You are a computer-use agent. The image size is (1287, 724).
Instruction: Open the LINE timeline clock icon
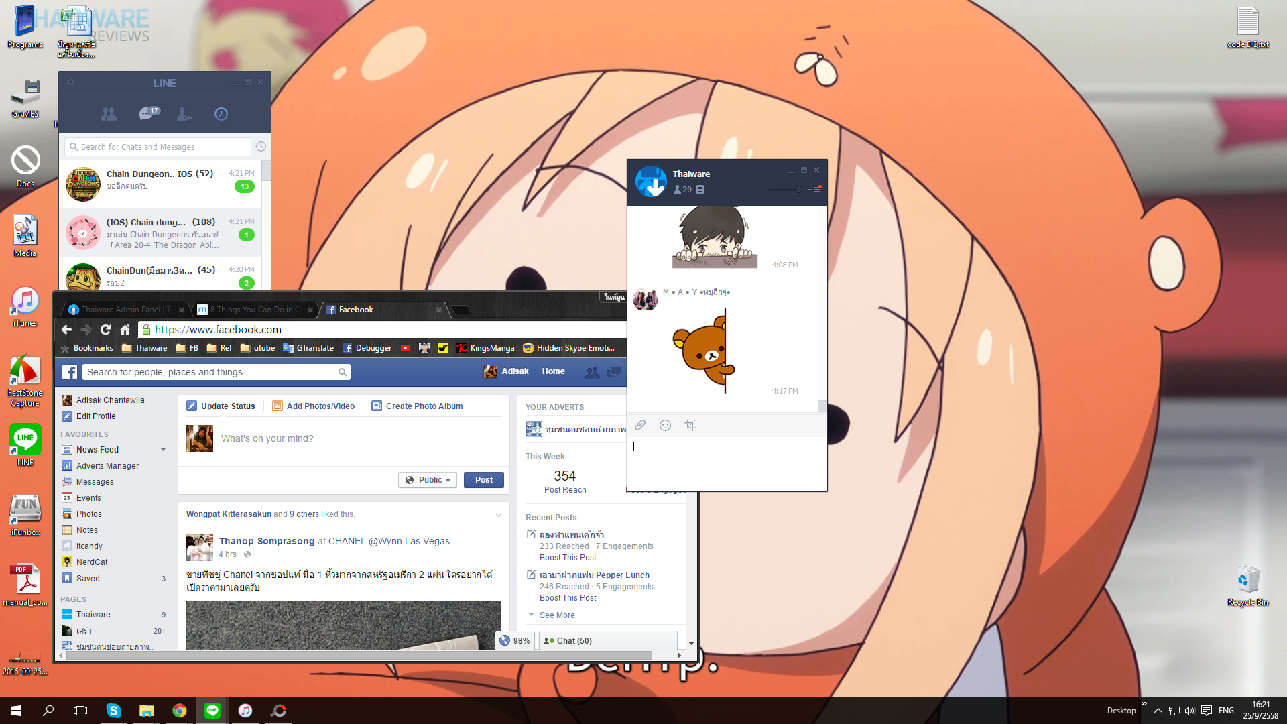(221, 115)
